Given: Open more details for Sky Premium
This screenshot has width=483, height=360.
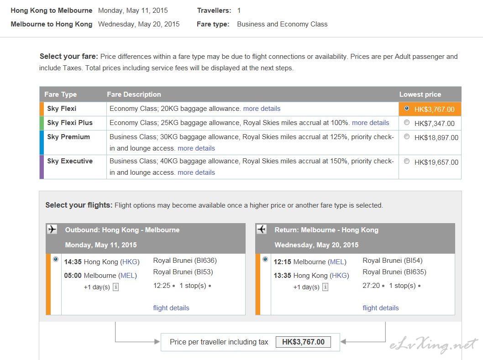Looking at the screenshot, I should pyautogui.click(x=196, y=148).
